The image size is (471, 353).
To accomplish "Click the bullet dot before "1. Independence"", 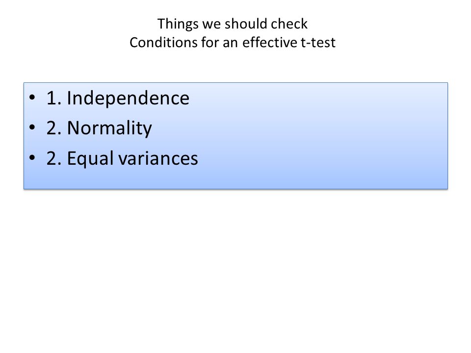I will pyautogui.click(x=32, y=97).
